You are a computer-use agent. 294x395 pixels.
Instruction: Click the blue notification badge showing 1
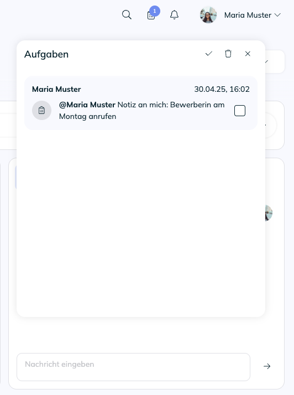155,11
